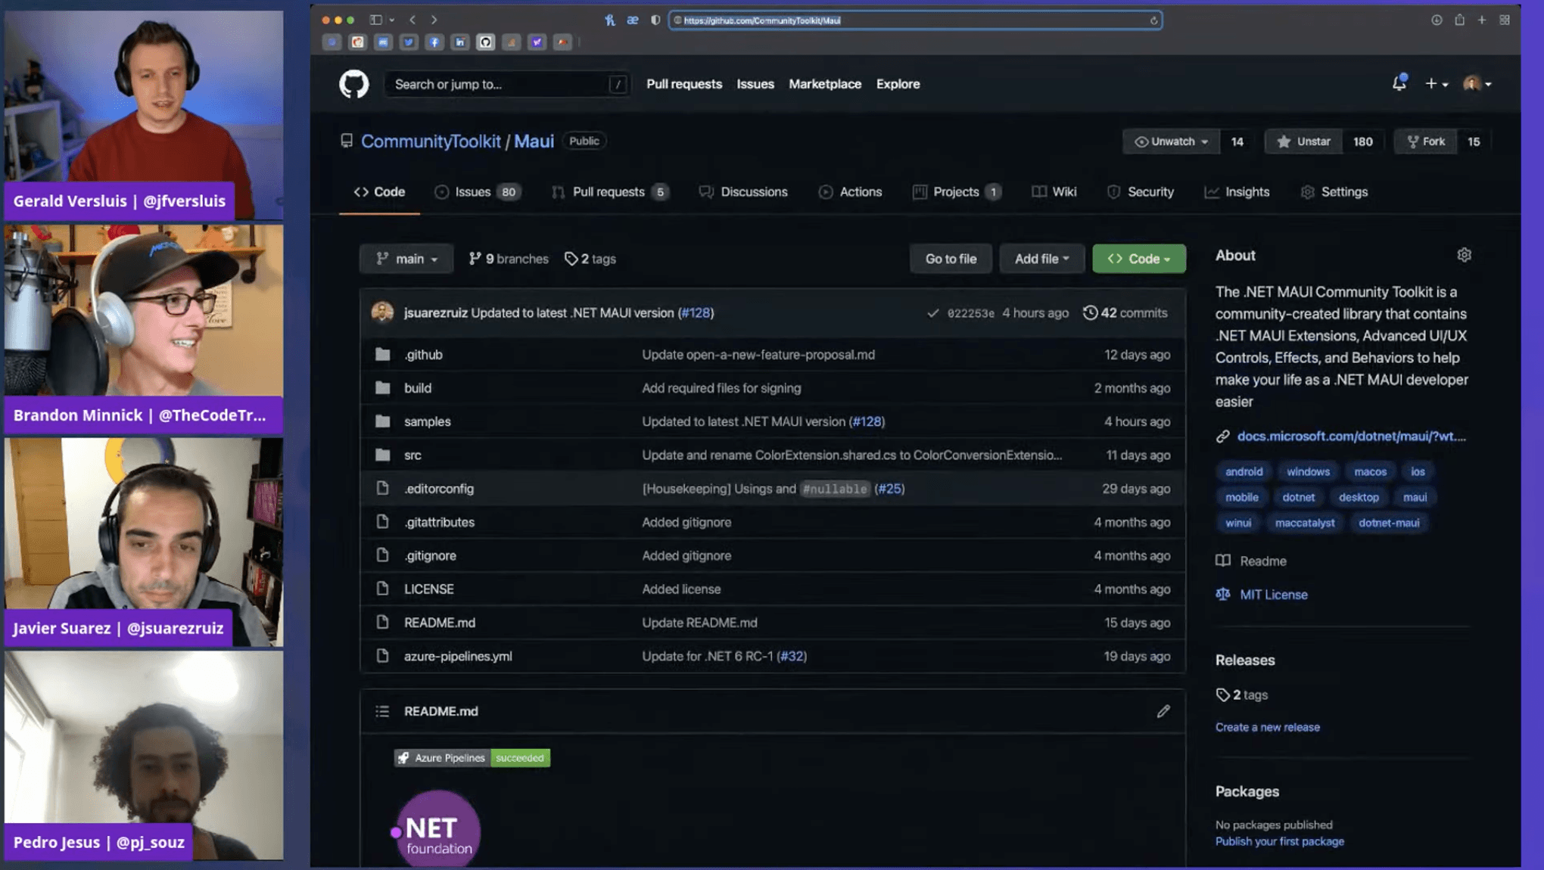1544x870 pixels.
Task: Toggle the Safari sidebar
Action: pos(375,20)
